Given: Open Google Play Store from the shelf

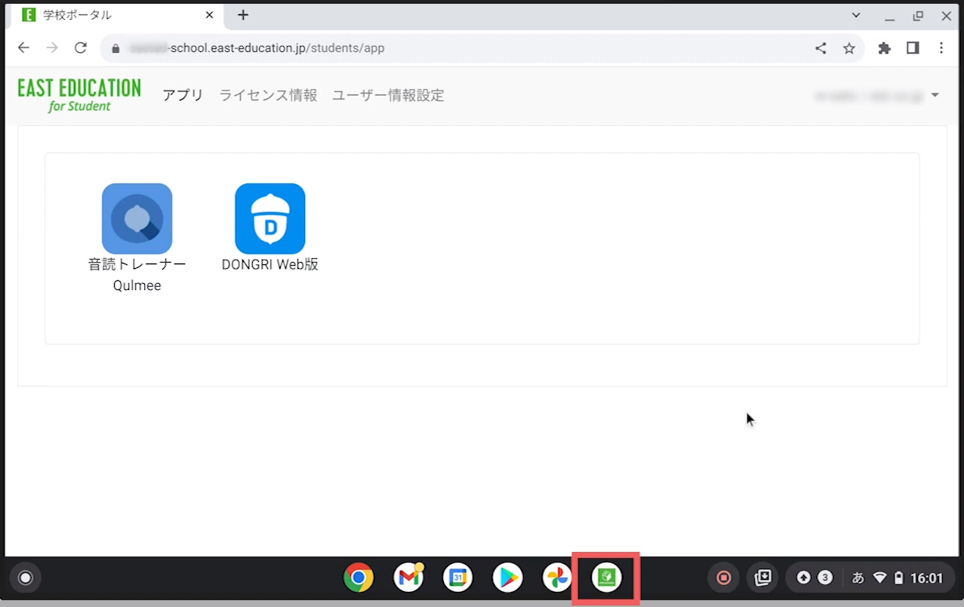Looking at the screenshot, I should [x=507, y=578].
